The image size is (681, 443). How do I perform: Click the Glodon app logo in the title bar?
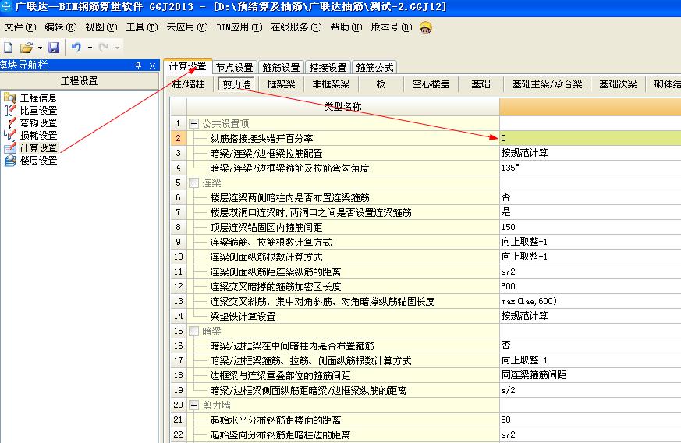click(6, 6)
